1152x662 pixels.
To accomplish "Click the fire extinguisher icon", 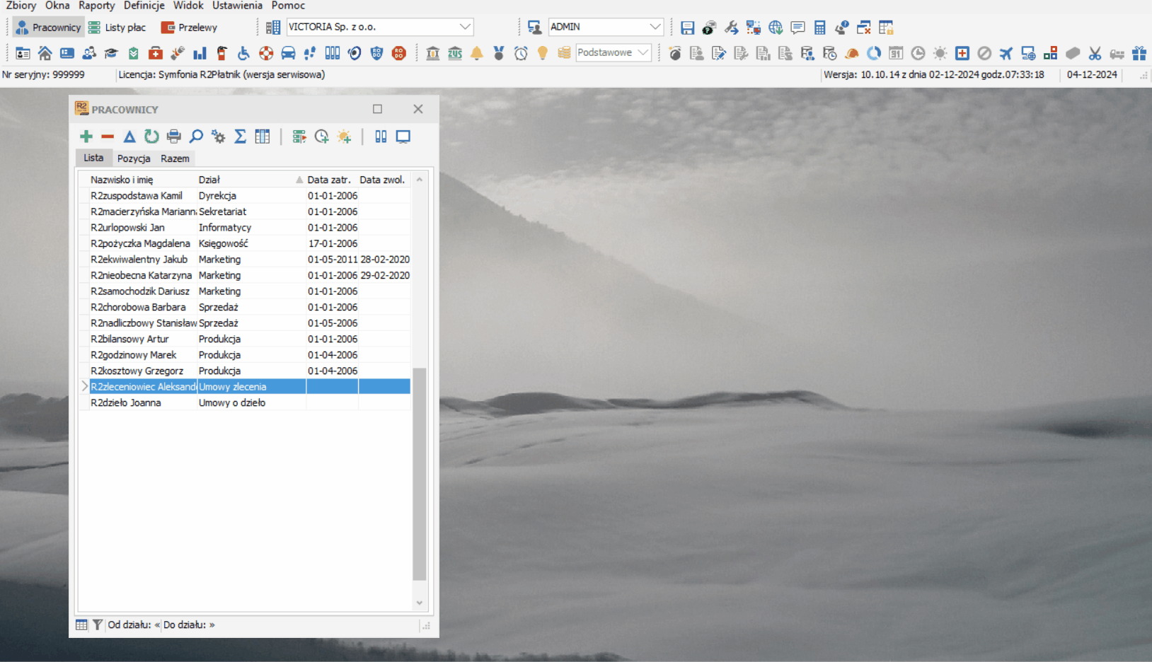I will (x=221, y=53).
